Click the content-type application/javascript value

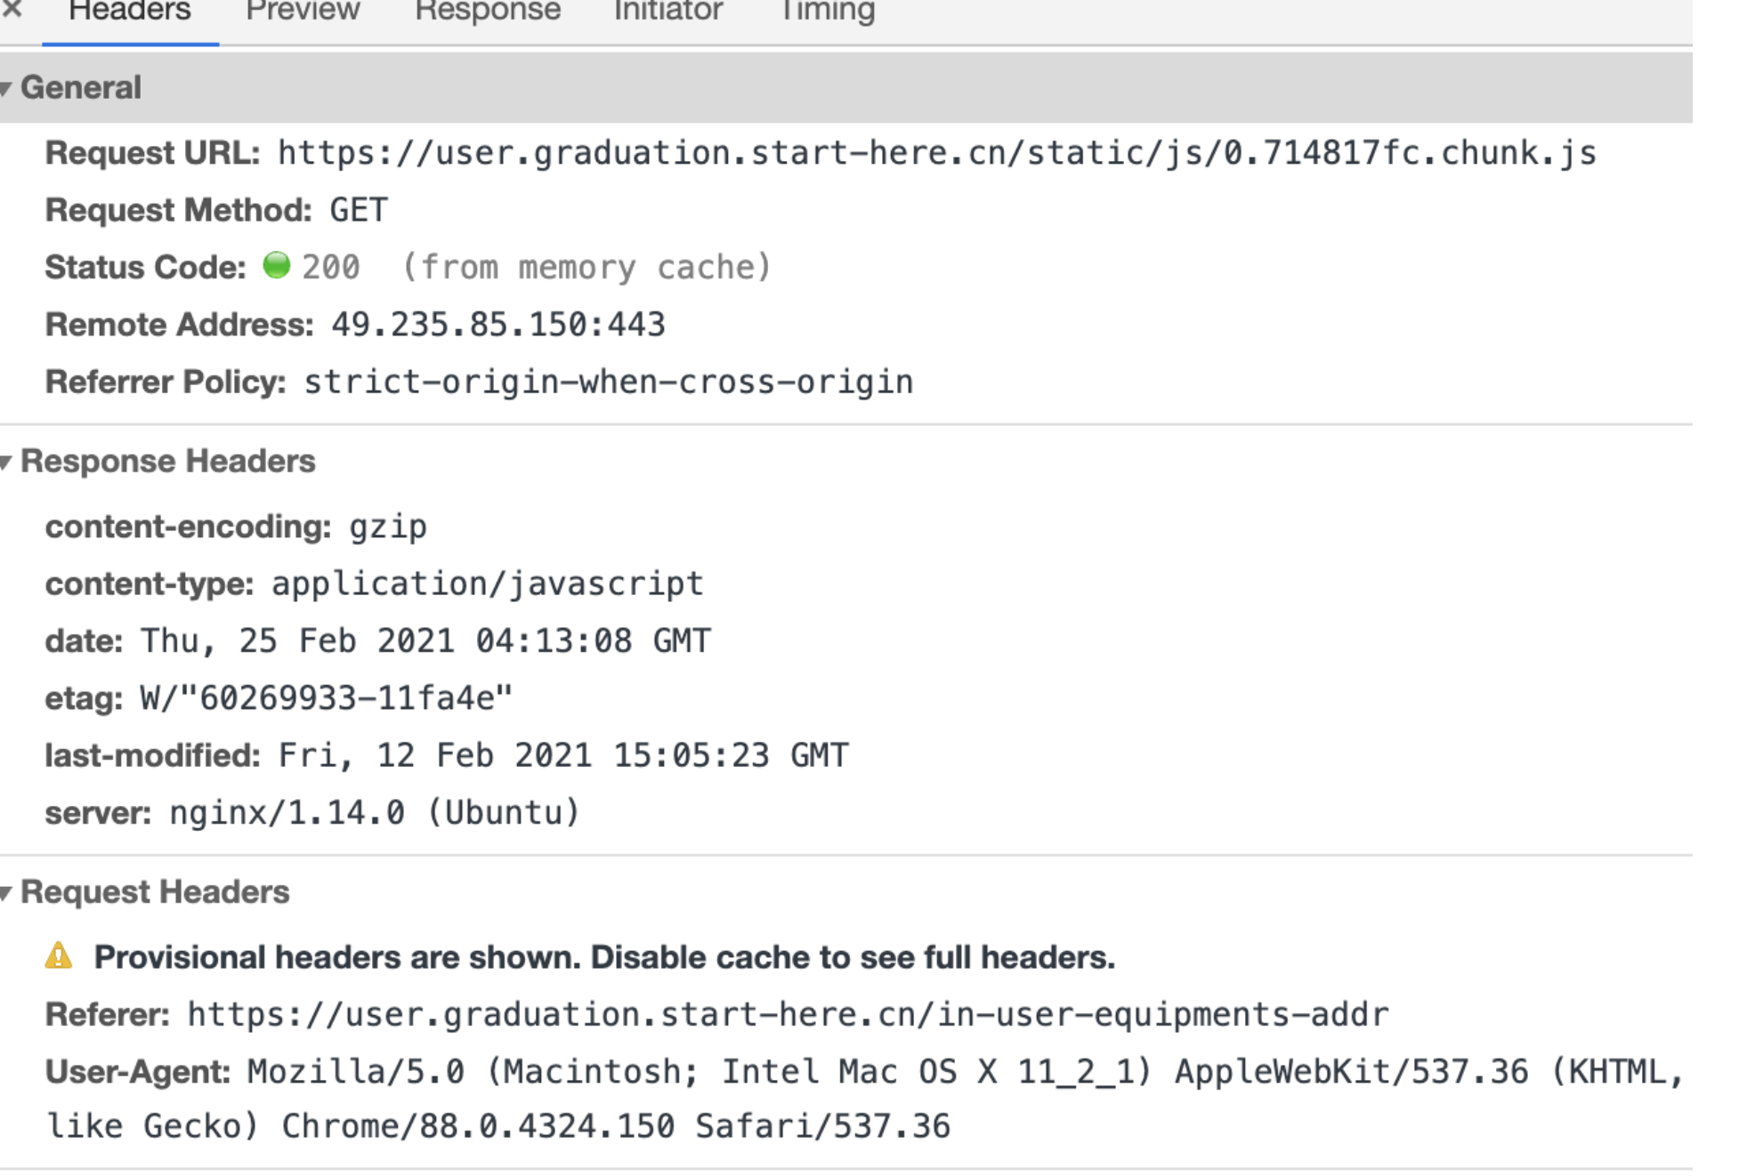(x=488, y=584)
